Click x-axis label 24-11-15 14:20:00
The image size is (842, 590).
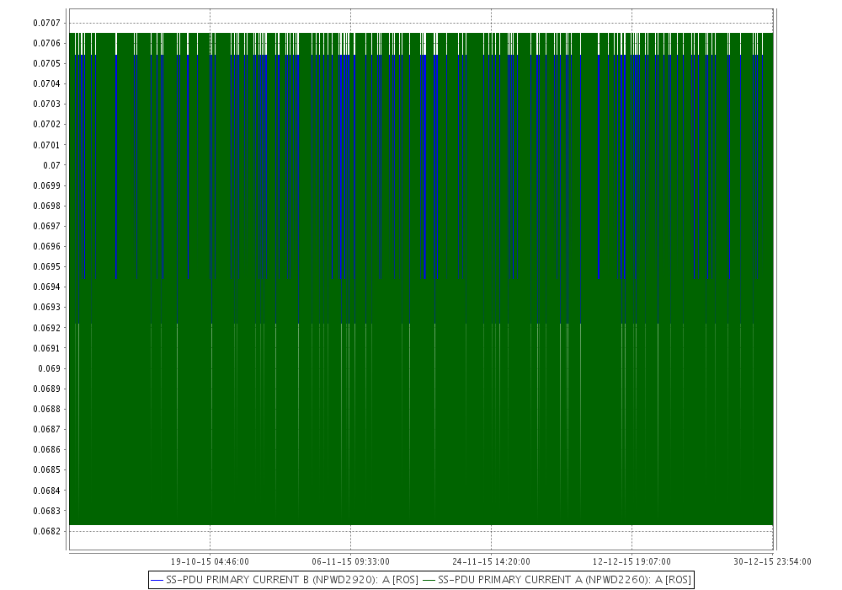point(492,561)
